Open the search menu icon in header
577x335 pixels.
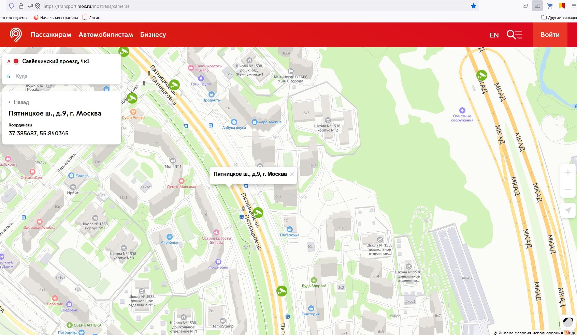click(x=514, y=35)
